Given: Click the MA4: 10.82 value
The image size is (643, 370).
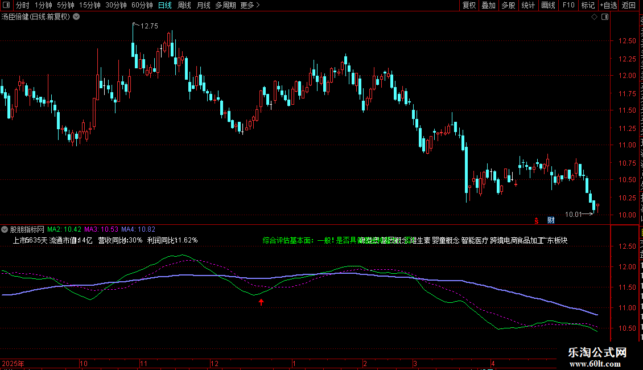Looking at the screenshot, I should (x=138, y=229).
